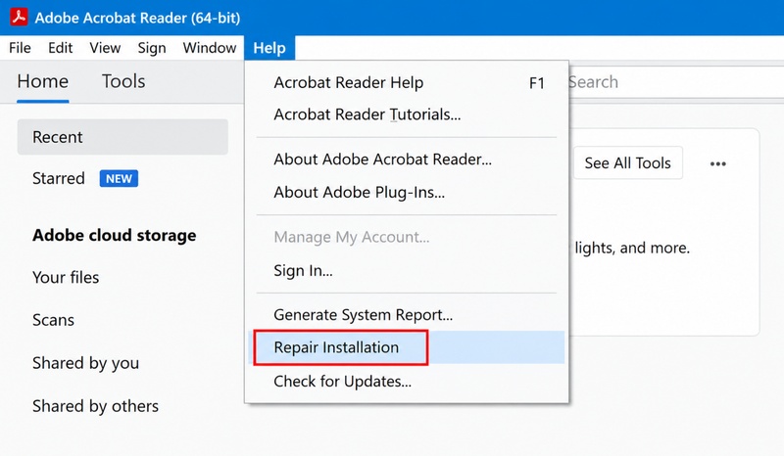Click the NEW badge beside Starred

click(119, 179)
